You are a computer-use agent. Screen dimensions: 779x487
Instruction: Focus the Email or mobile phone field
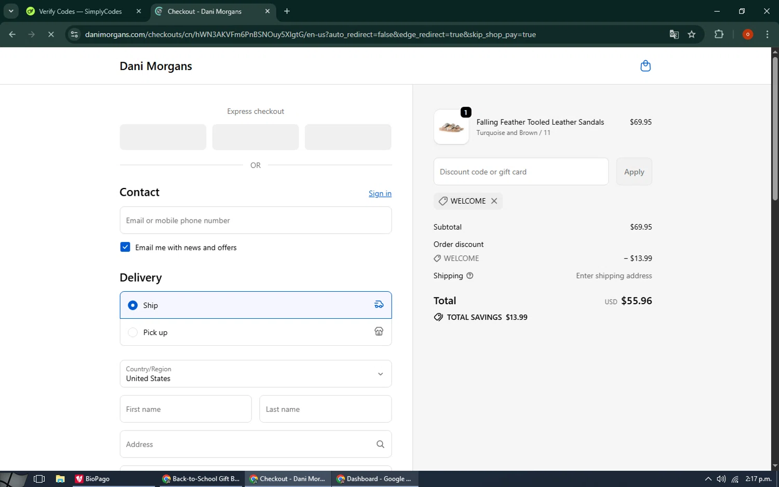click(256, 220)
